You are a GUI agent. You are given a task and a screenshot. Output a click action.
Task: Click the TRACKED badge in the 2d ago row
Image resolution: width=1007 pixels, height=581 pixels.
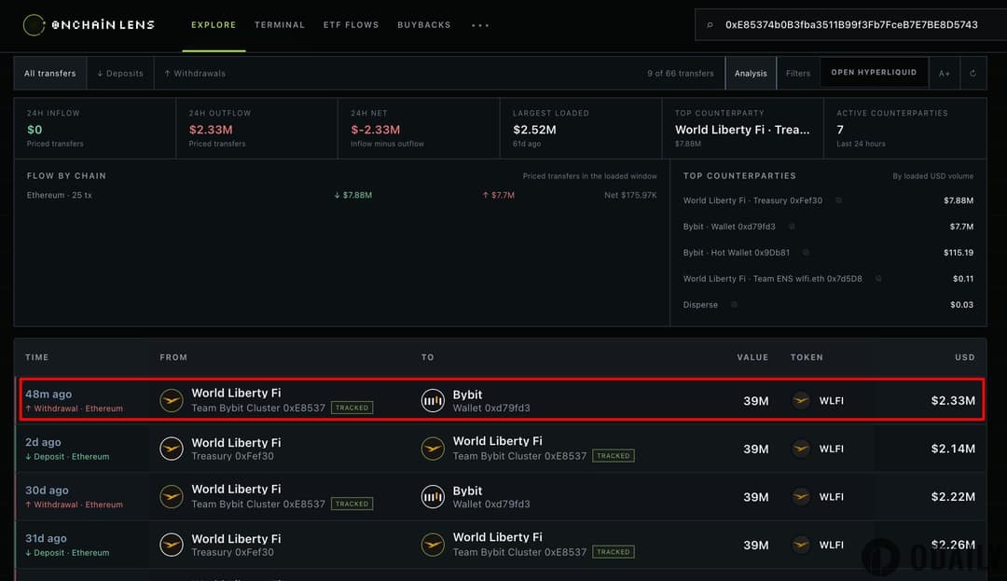[x=614, y=456]
